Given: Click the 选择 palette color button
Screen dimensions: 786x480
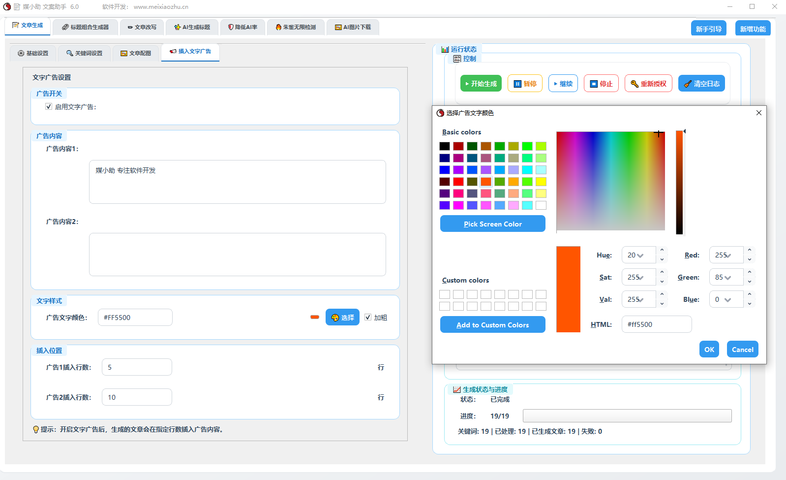Looking at the screenshot, I should pos(342,318).
